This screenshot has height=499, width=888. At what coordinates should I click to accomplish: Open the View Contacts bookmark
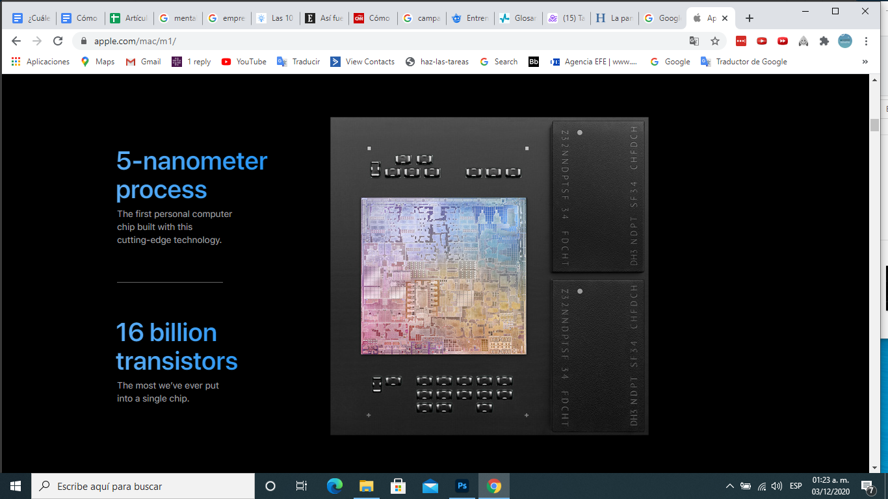tap(362, 62)
